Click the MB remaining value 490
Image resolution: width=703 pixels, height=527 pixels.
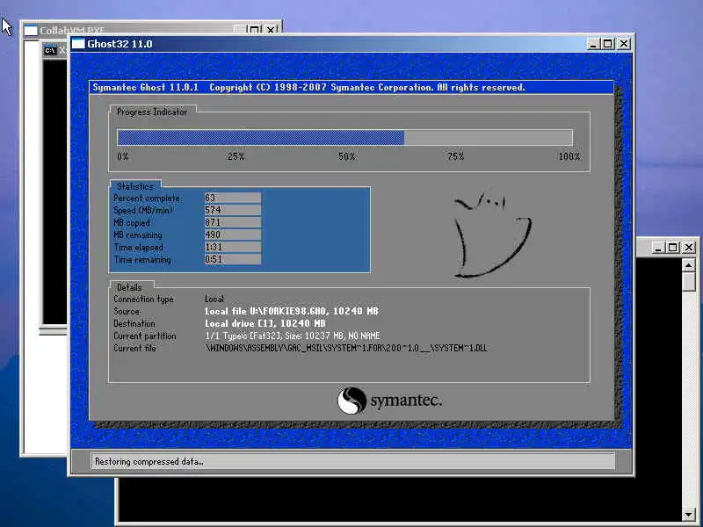point(233,235)
